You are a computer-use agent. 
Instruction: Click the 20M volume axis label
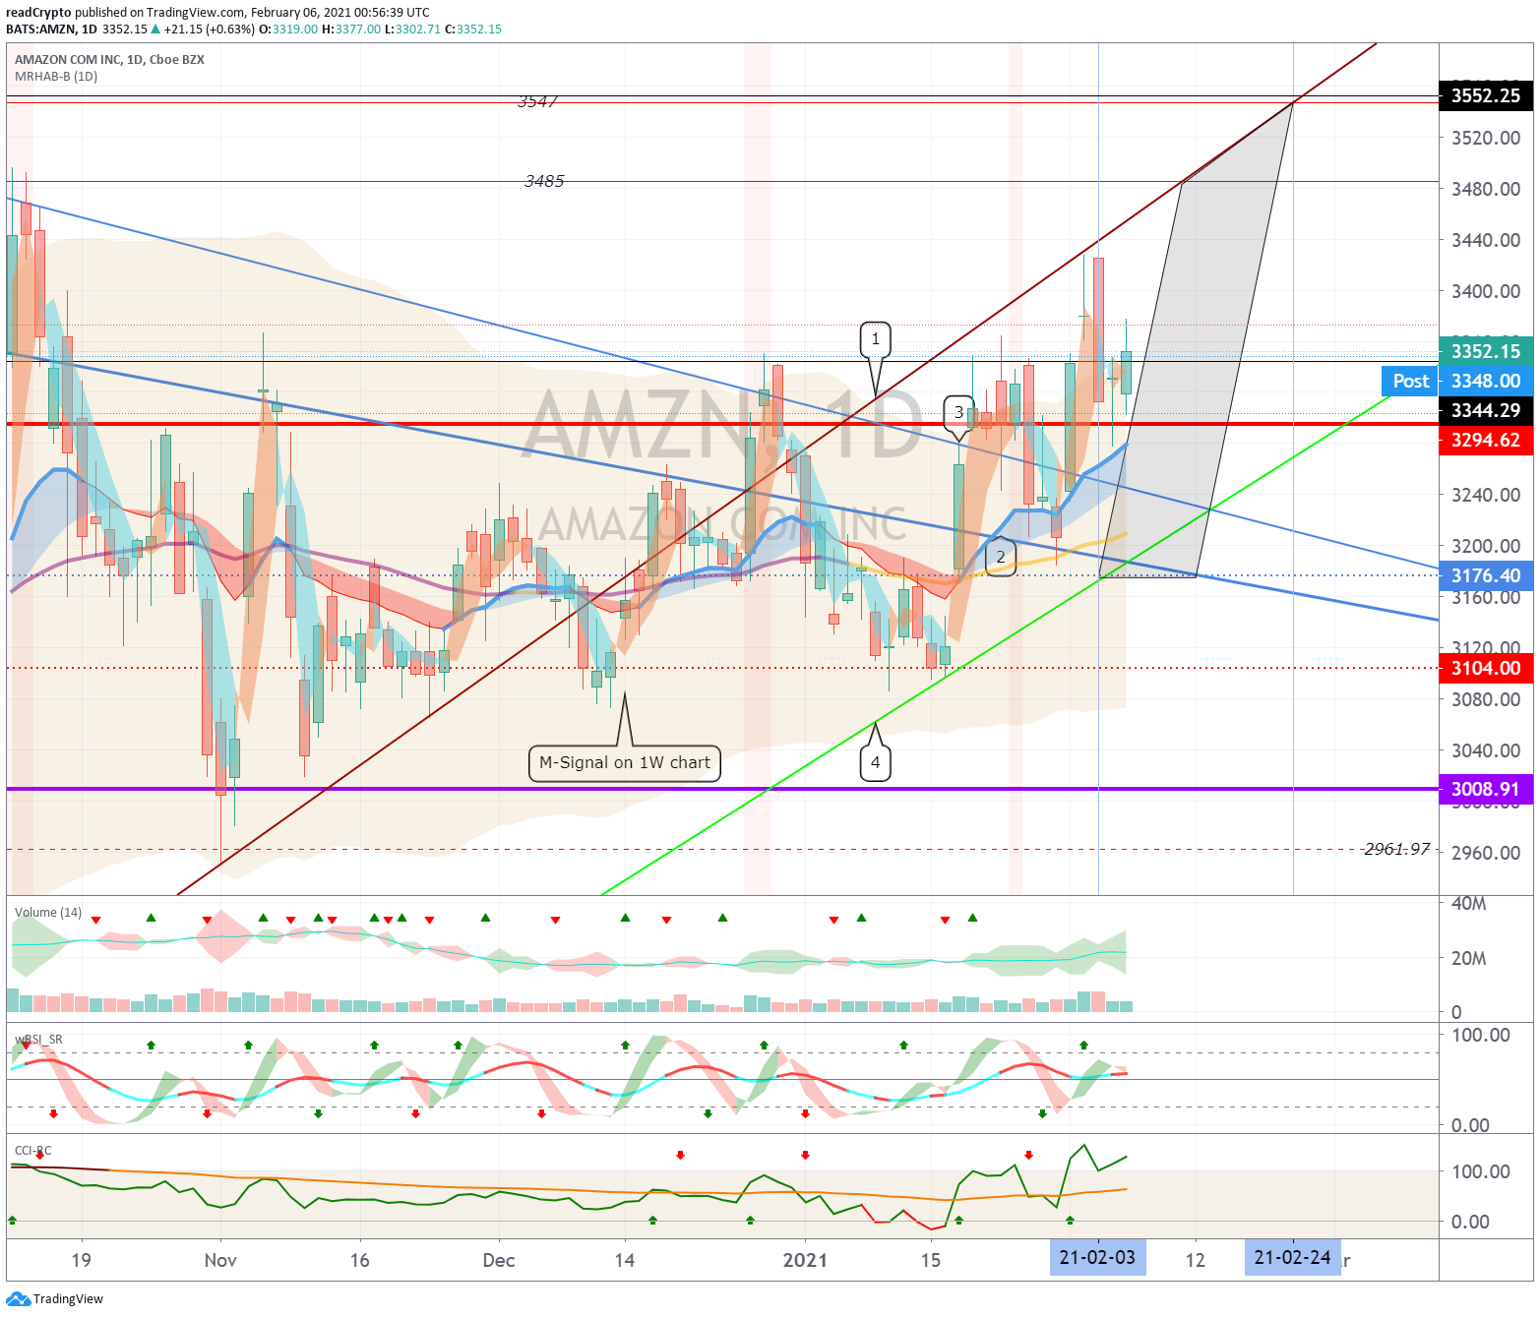(1469, 958)
